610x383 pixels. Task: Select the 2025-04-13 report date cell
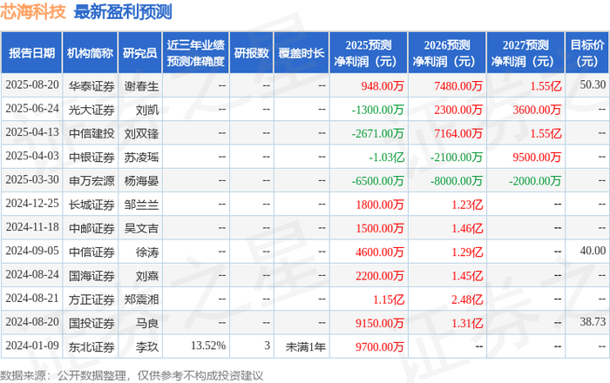32,132
